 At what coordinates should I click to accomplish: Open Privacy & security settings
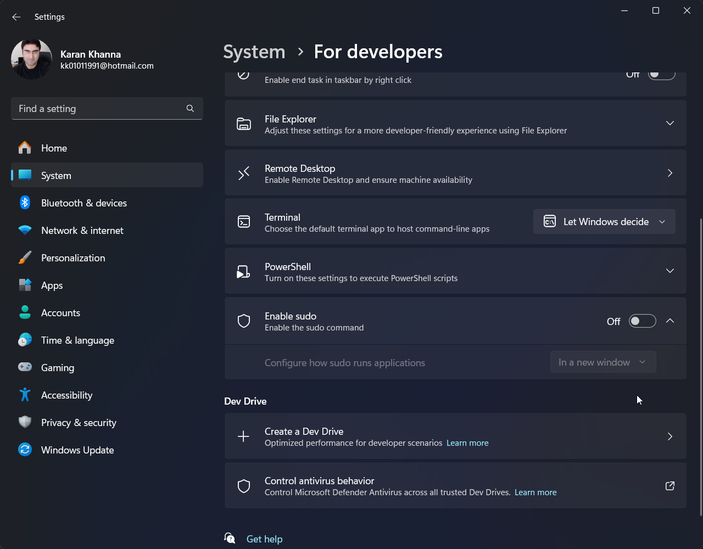click(107, 422)
